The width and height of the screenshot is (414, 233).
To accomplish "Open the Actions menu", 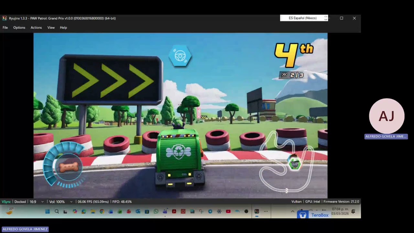I will click(x=36, y=28).
